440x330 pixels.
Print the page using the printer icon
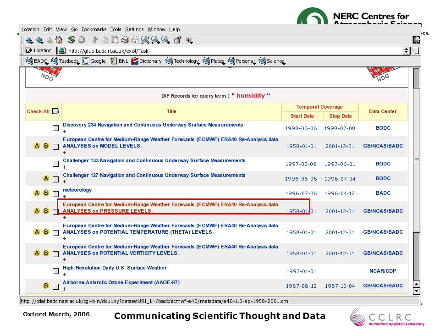point(125,40)
